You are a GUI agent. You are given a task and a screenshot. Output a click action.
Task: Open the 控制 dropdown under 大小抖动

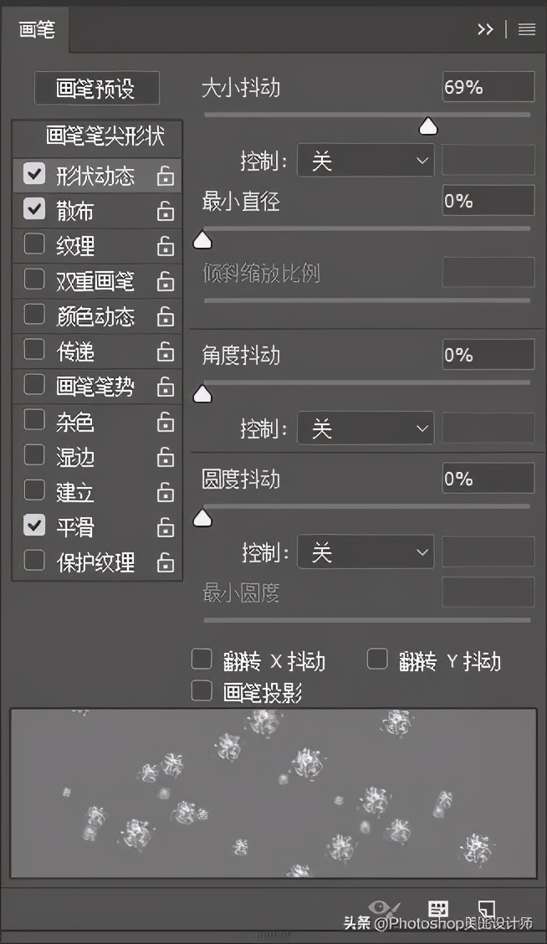(366, 160)
